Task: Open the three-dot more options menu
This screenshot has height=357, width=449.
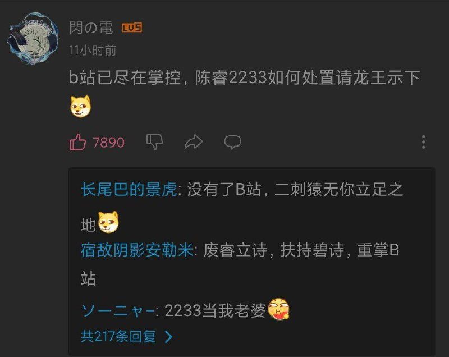Action: pyautogui.click(x=424, y=142)
